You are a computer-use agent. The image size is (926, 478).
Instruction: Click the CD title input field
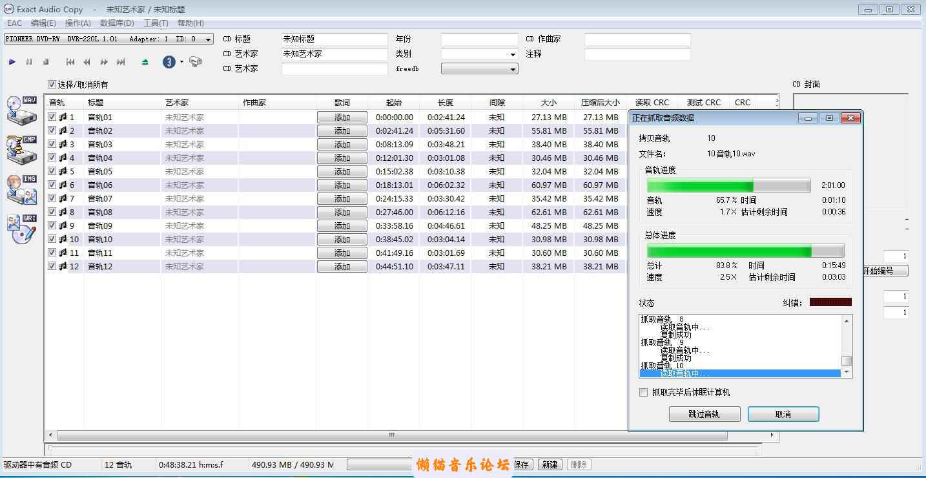click(334, 39)
